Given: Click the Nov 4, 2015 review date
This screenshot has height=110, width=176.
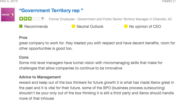Looking at the screenshot, I should pos(9,1).
